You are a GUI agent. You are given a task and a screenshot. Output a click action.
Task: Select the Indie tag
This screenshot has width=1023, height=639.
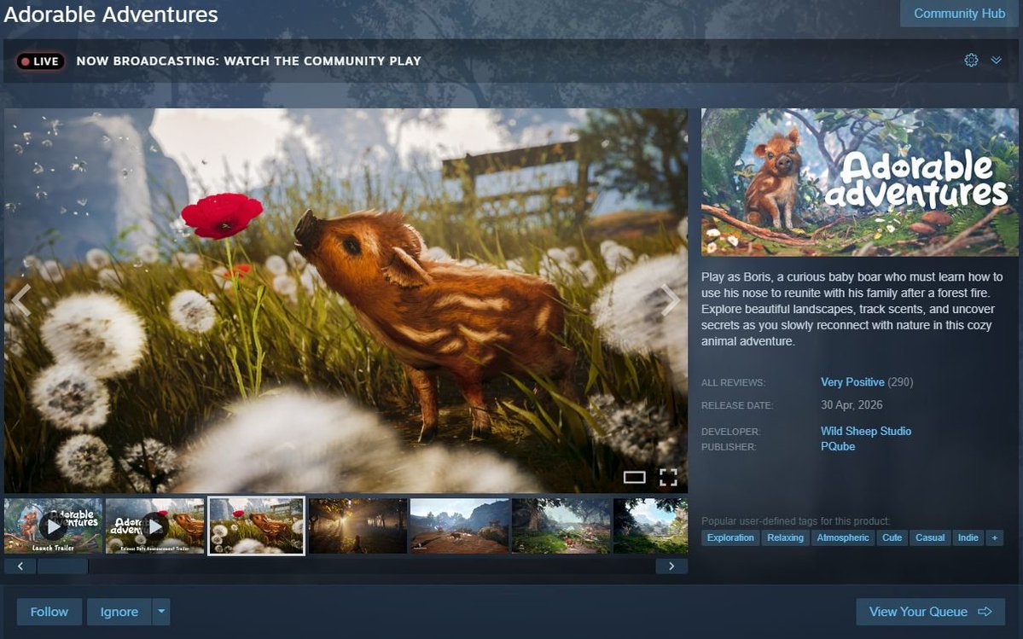[x=968, y=537]
